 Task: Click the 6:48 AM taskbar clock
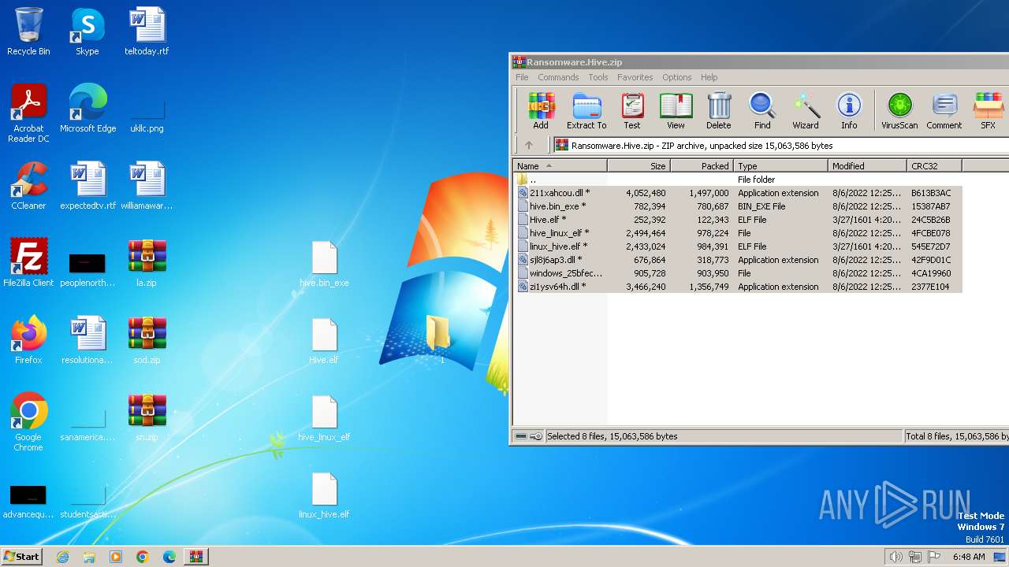[x=968, y=557]
